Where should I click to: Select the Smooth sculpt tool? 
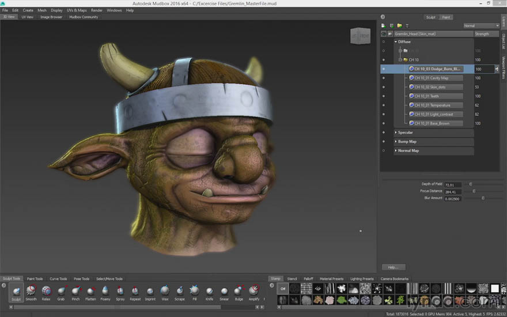[x=31, y=292]
